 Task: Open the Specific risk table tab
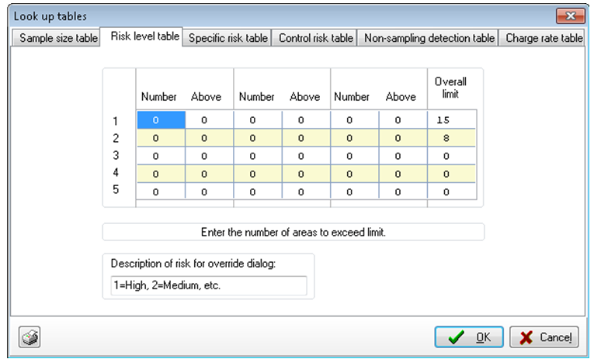tap(228, 38)
